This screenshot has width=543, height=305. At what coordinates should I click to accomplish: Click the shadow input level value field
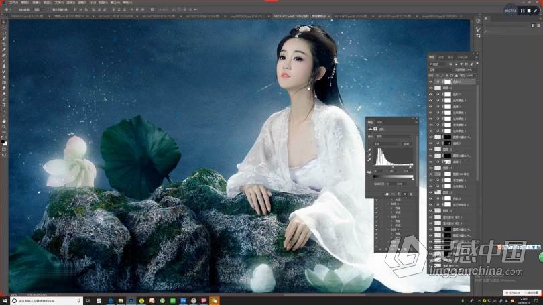[x=379, y=171]
